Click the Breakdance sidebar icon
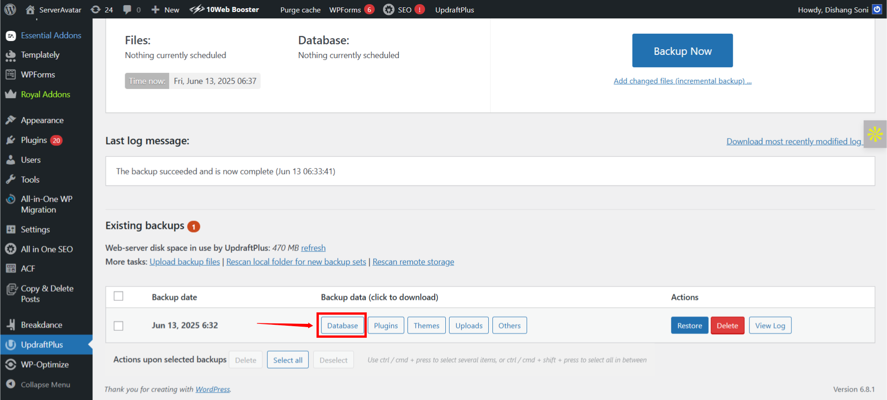Viewport: 887px width, 400px height. tap(11, 325)
